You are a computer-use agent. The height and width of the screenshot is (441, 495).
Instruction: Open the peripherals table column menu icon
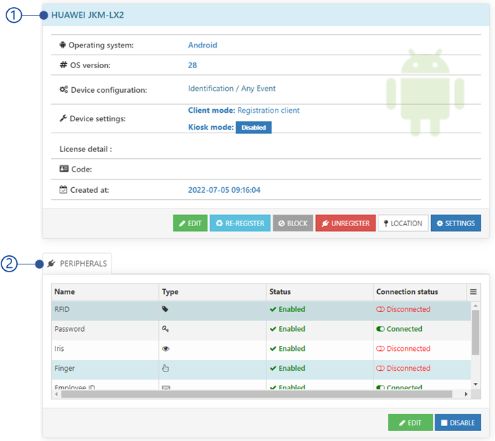pos(473,292)
